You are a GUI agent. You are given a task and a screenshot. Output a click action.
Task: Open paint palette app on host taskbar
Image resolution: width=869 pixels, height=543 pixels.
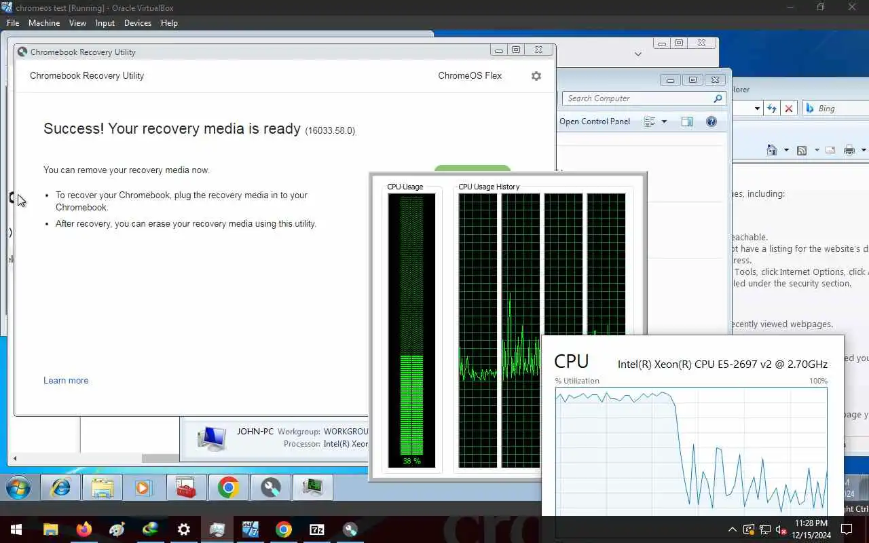pos(117,529)
